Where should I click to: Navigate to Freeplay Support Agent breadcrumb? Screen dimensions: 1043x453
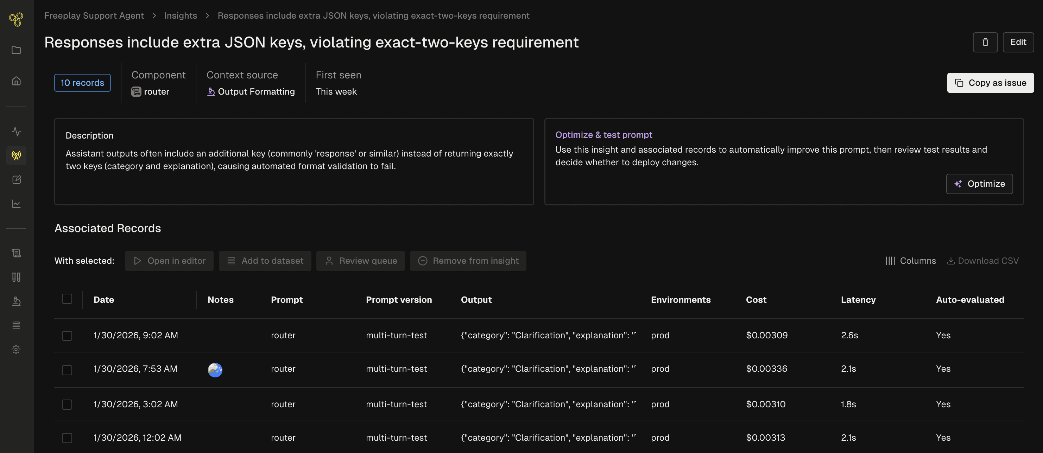click(94, 15)
